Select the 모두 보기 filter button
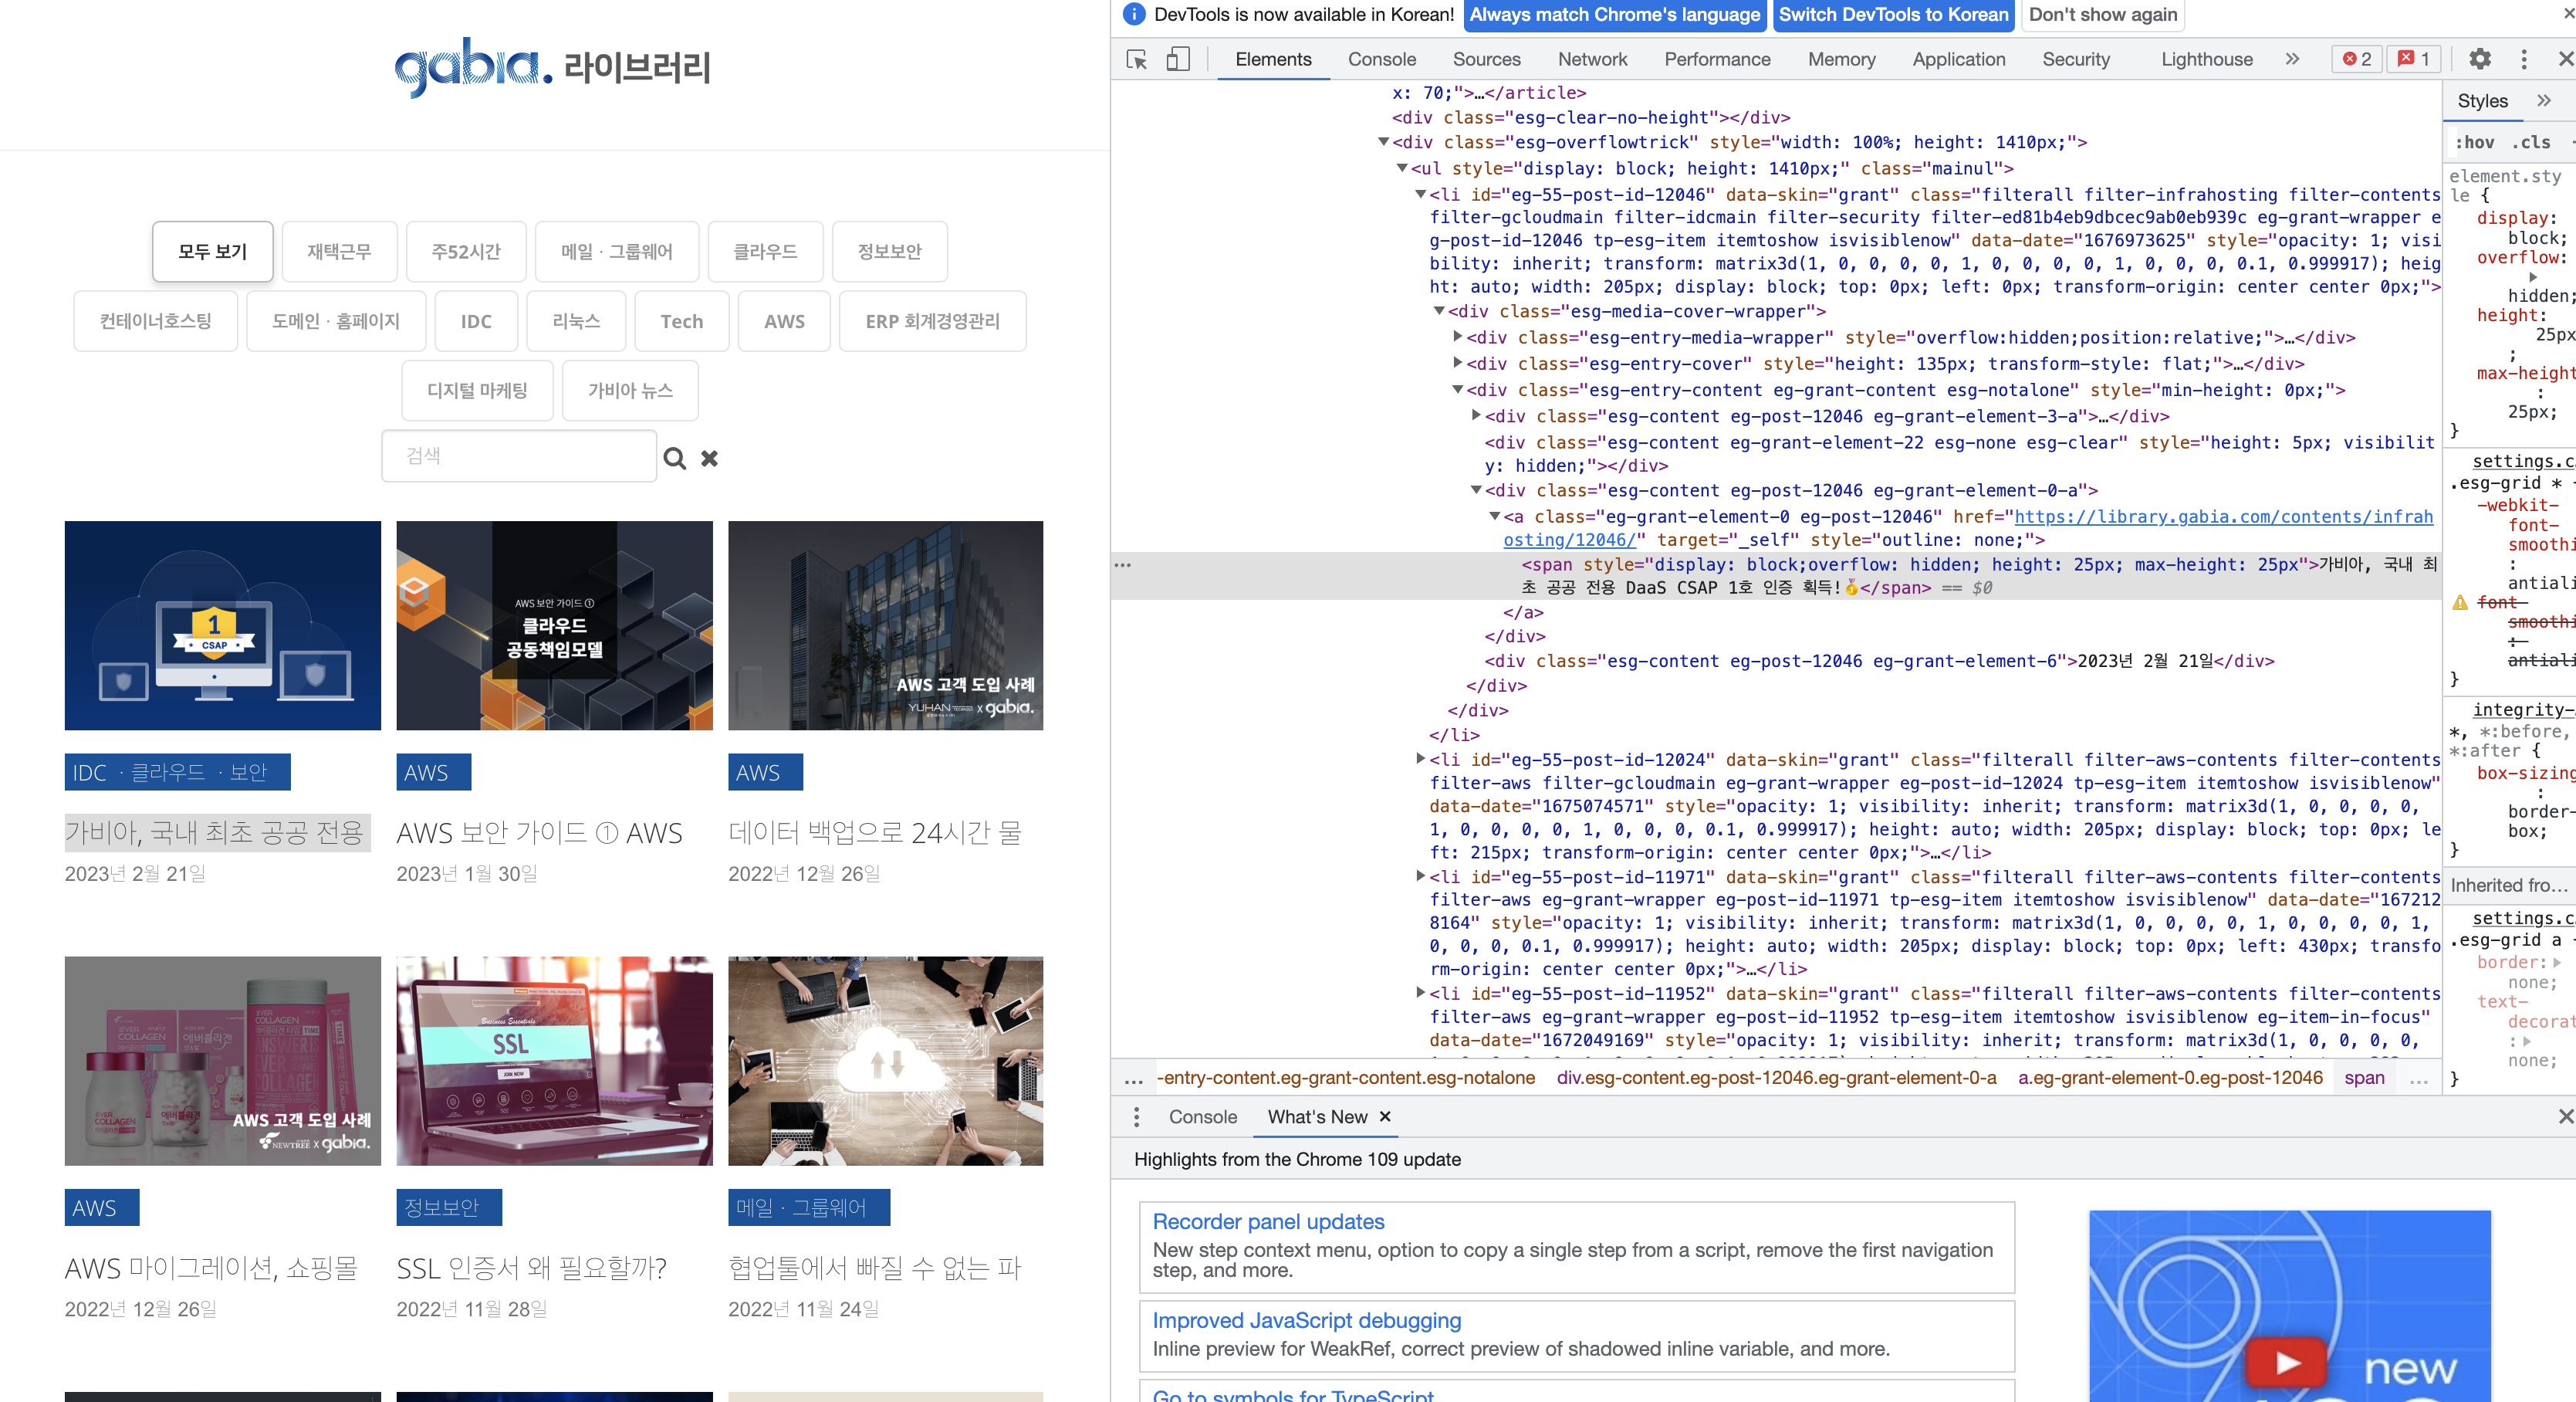2576x1402 pixels. pyautogui.click(x=212, y=251)
